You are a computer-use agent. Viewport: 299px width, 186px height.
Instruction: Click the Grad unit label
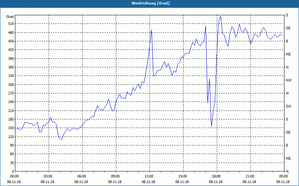coord(10,17)
